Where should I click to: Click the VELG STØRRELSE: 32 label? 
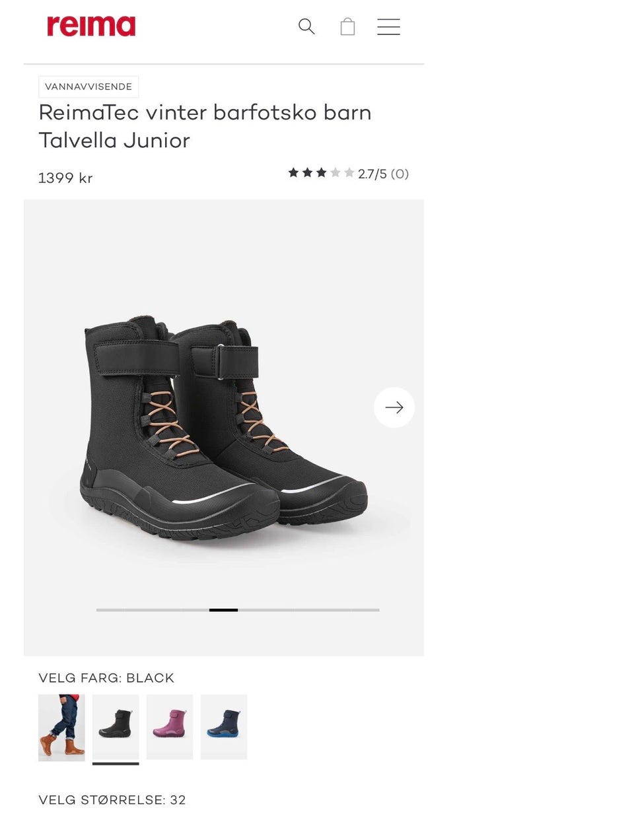pyautogui.click(x=112, y=799)
